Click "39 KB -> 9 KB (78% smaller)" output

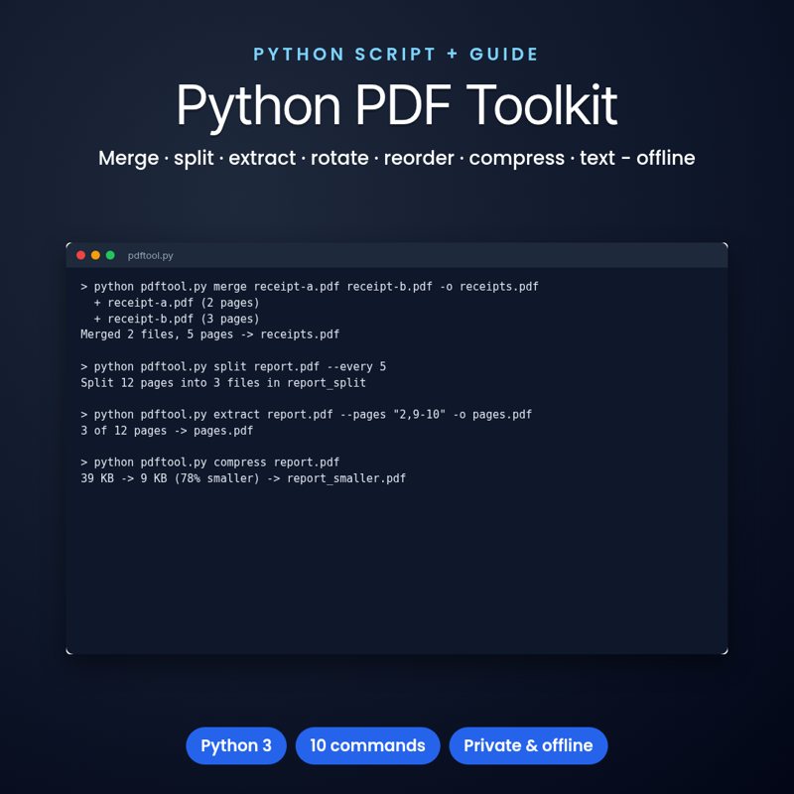point(243,478)
